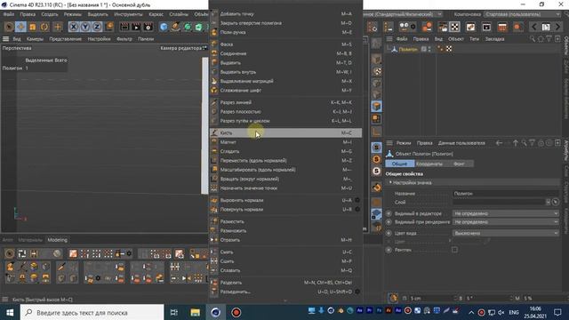
Task: Toggle Z axis lock
Action: pos(97,27)
